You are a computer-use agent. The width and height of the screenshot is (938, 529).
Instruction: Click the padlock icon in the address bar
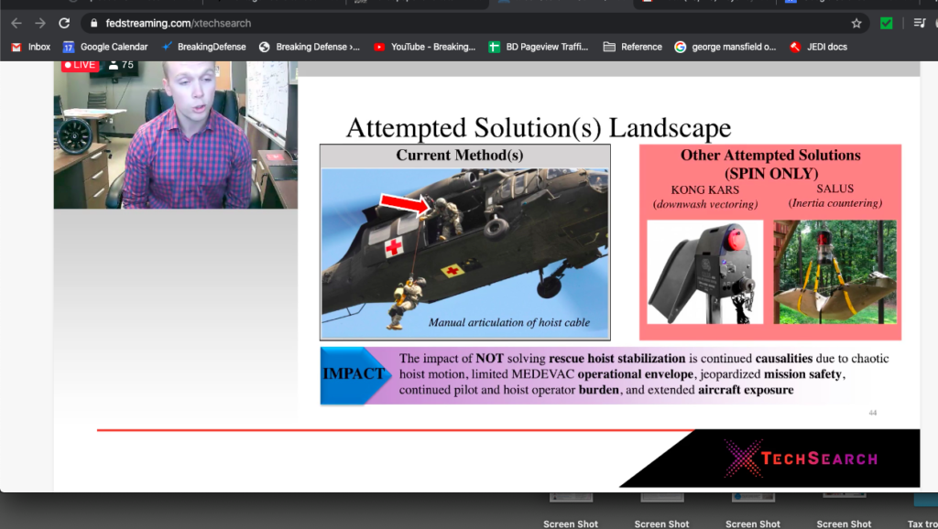tap(93, 23)
